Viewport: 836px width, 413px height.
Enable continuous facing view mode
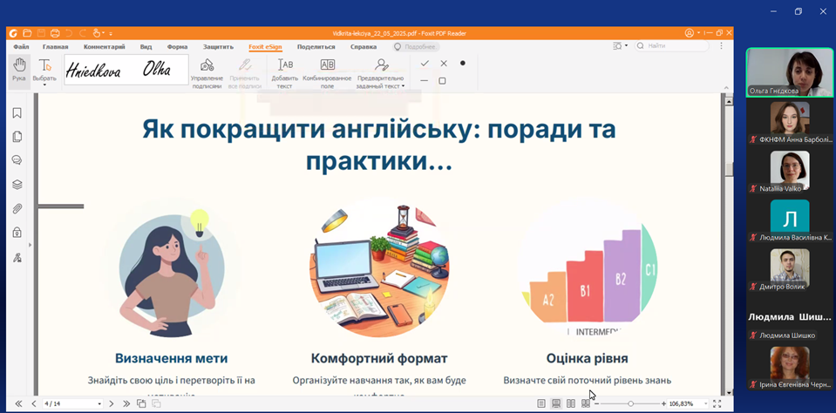point(586,404)
